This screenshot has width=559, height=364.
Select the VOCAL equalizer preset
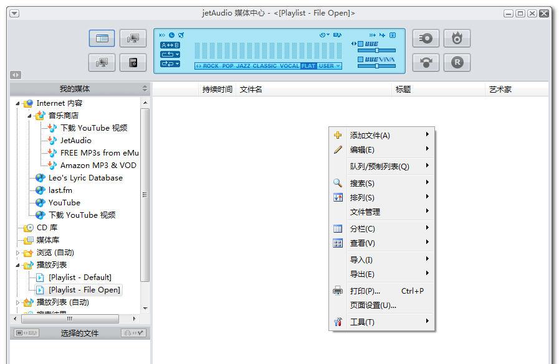tap(290, 66)
